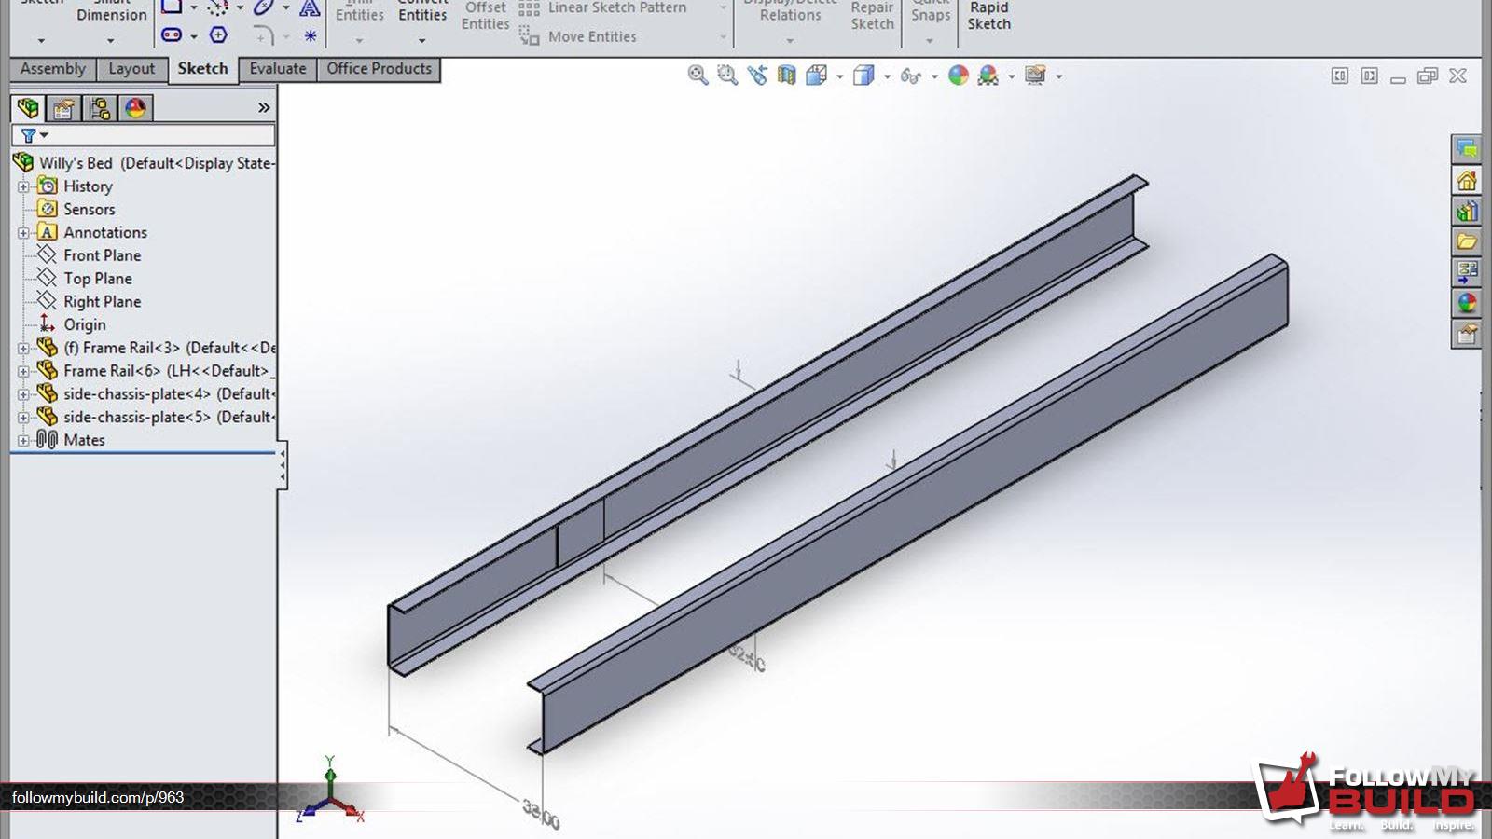The height and width of the screenshot is (839, 1492).
Task: Click the Hide/Show Items glasses icon
Action: point(911,76)
